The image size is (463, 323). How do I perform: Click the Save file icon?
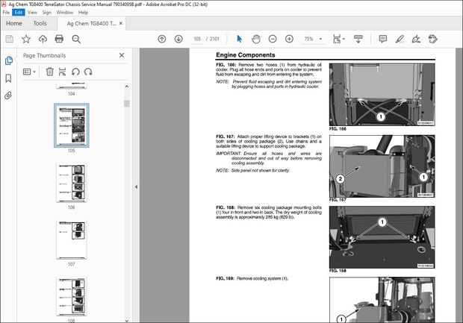coord(10,39)
